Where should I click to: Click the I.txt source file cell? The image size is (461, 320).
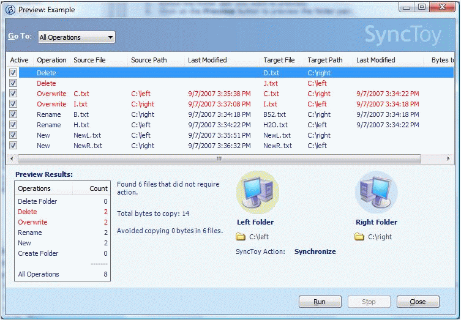[80, 104]
